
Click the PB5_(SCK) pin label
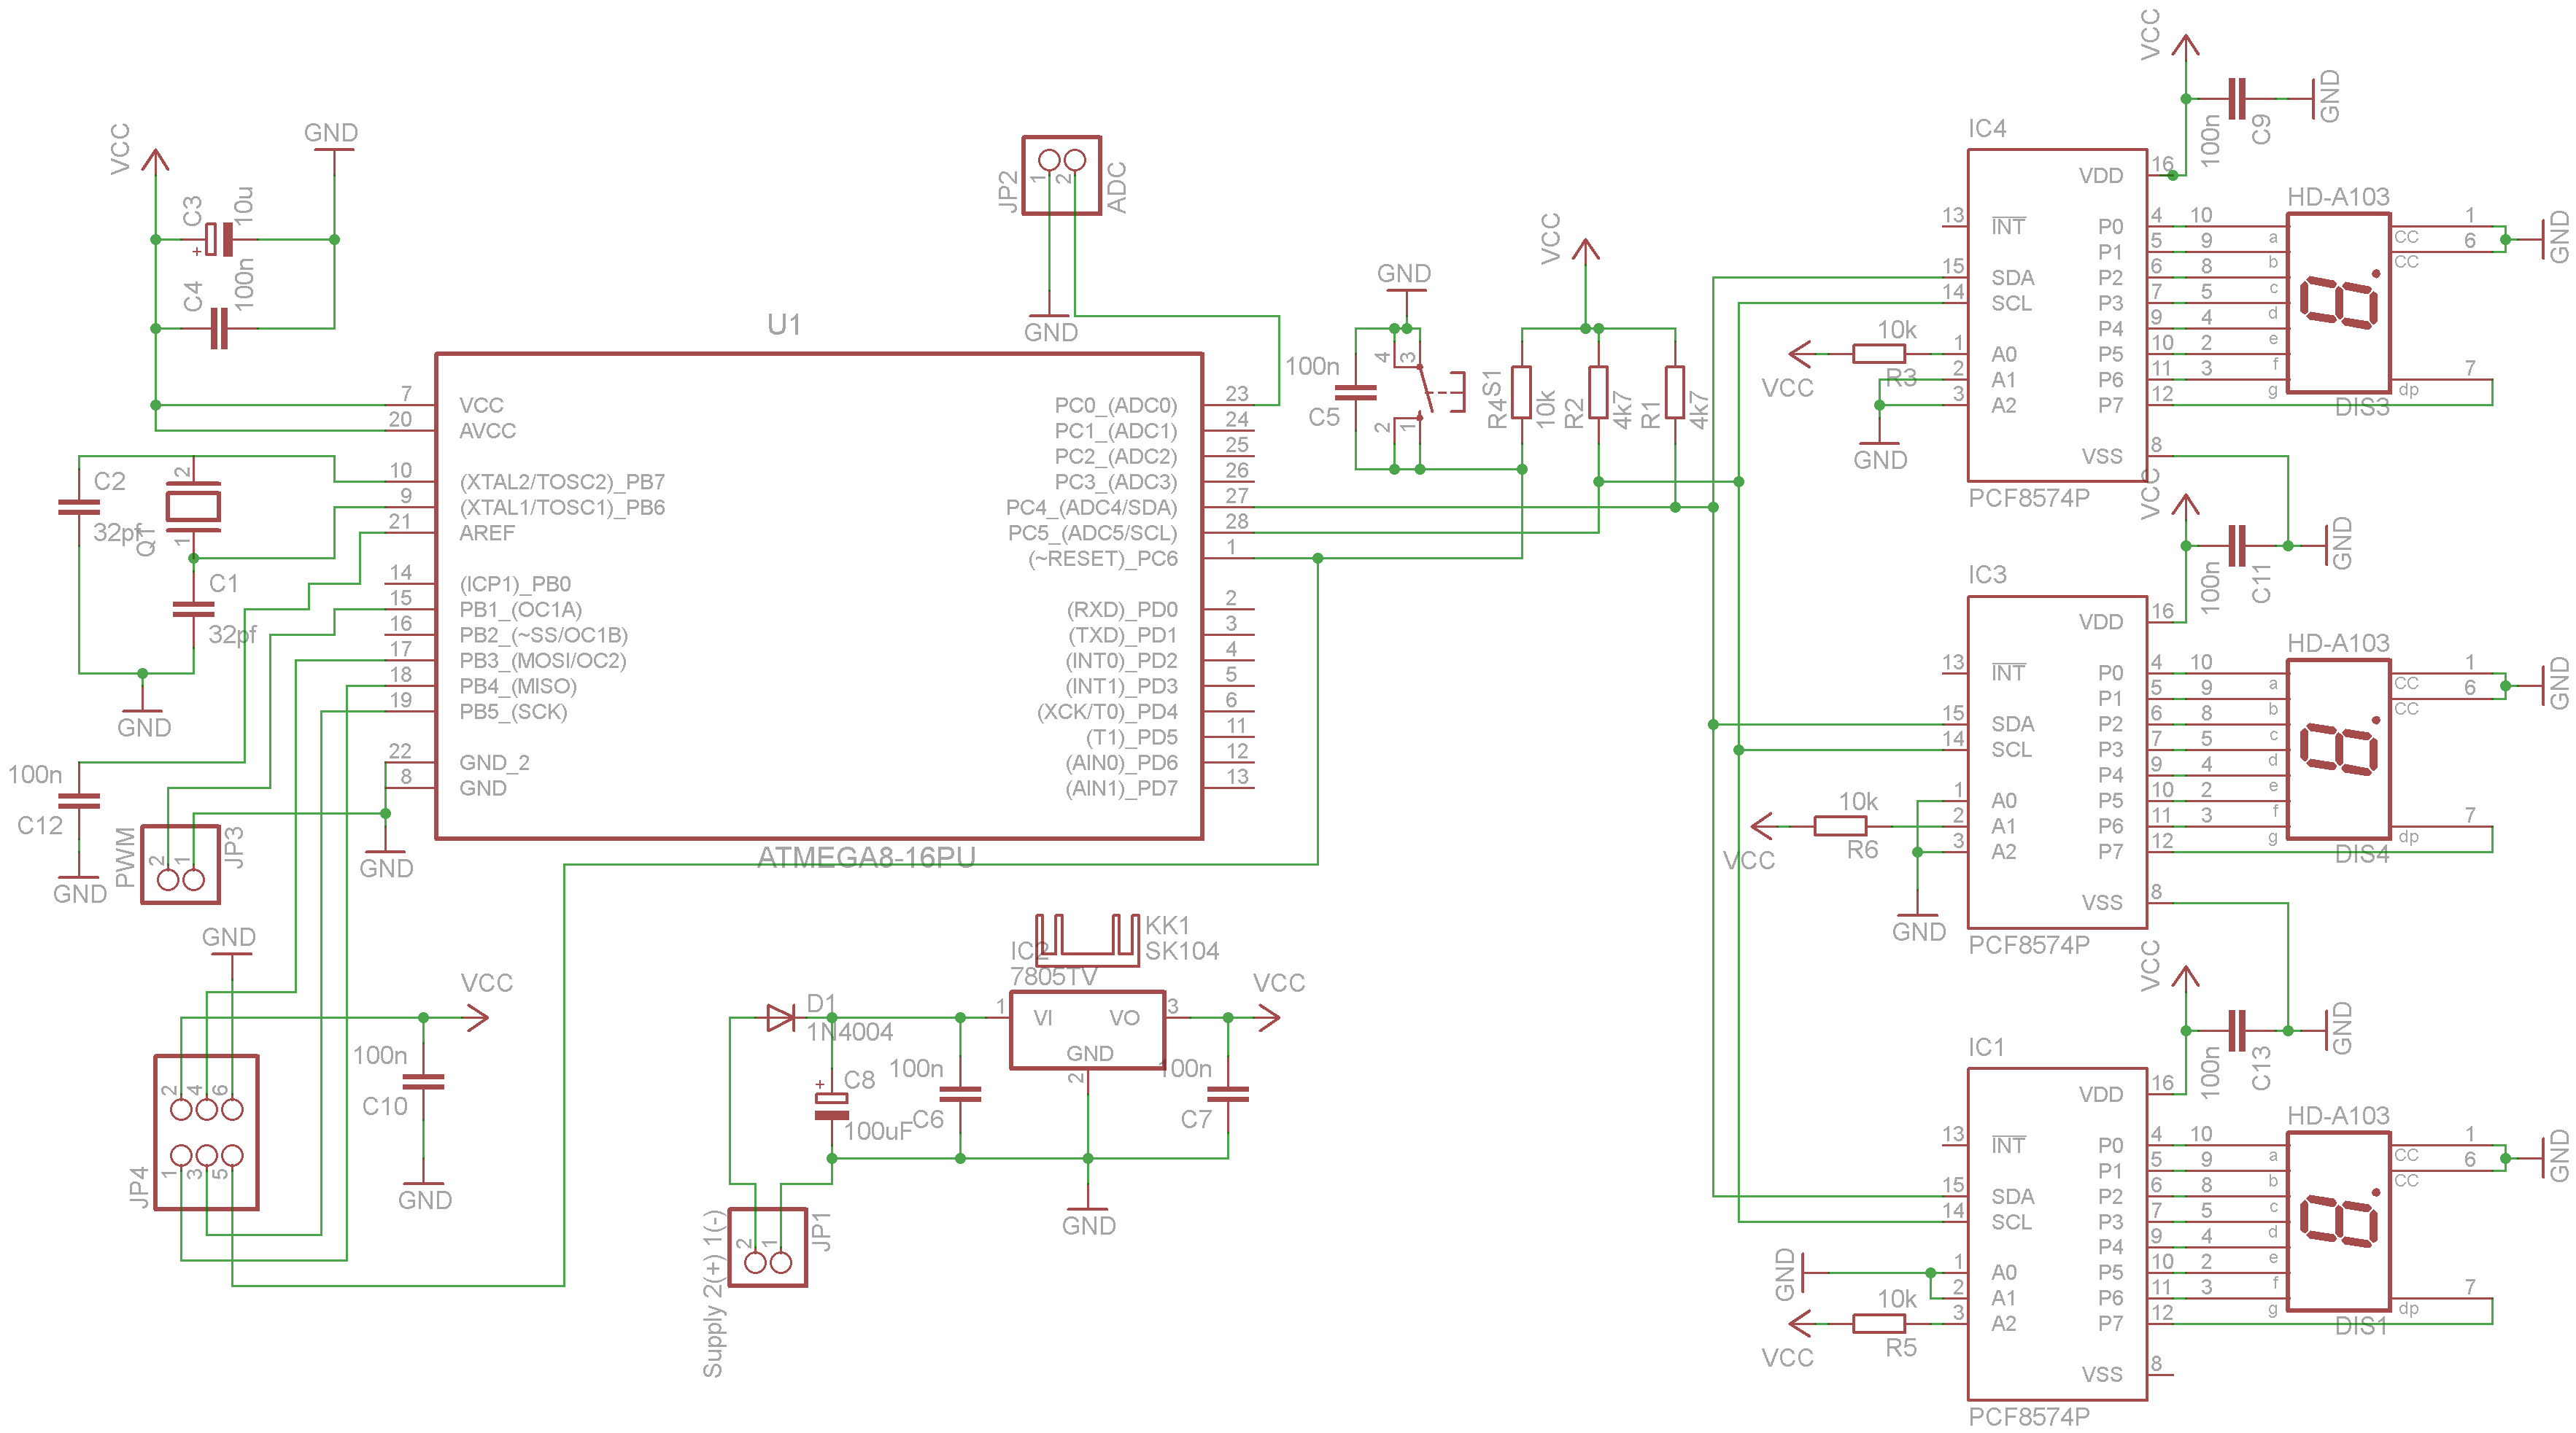(513, 712)
